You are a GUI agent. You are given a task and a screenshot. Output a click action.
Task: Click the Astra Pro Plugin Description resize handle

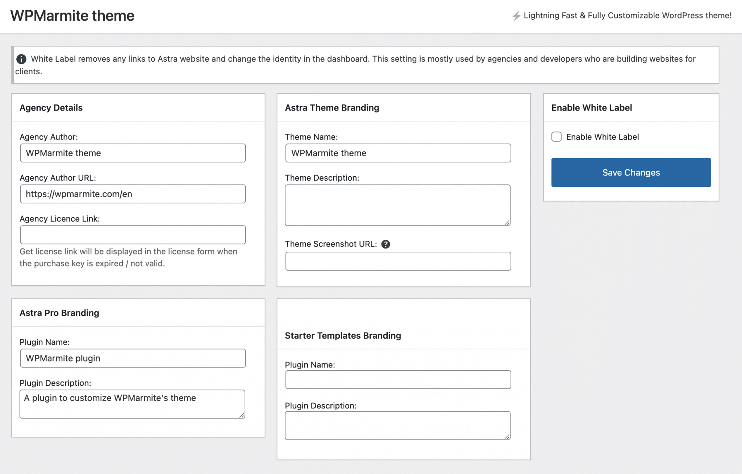[242, 415]
